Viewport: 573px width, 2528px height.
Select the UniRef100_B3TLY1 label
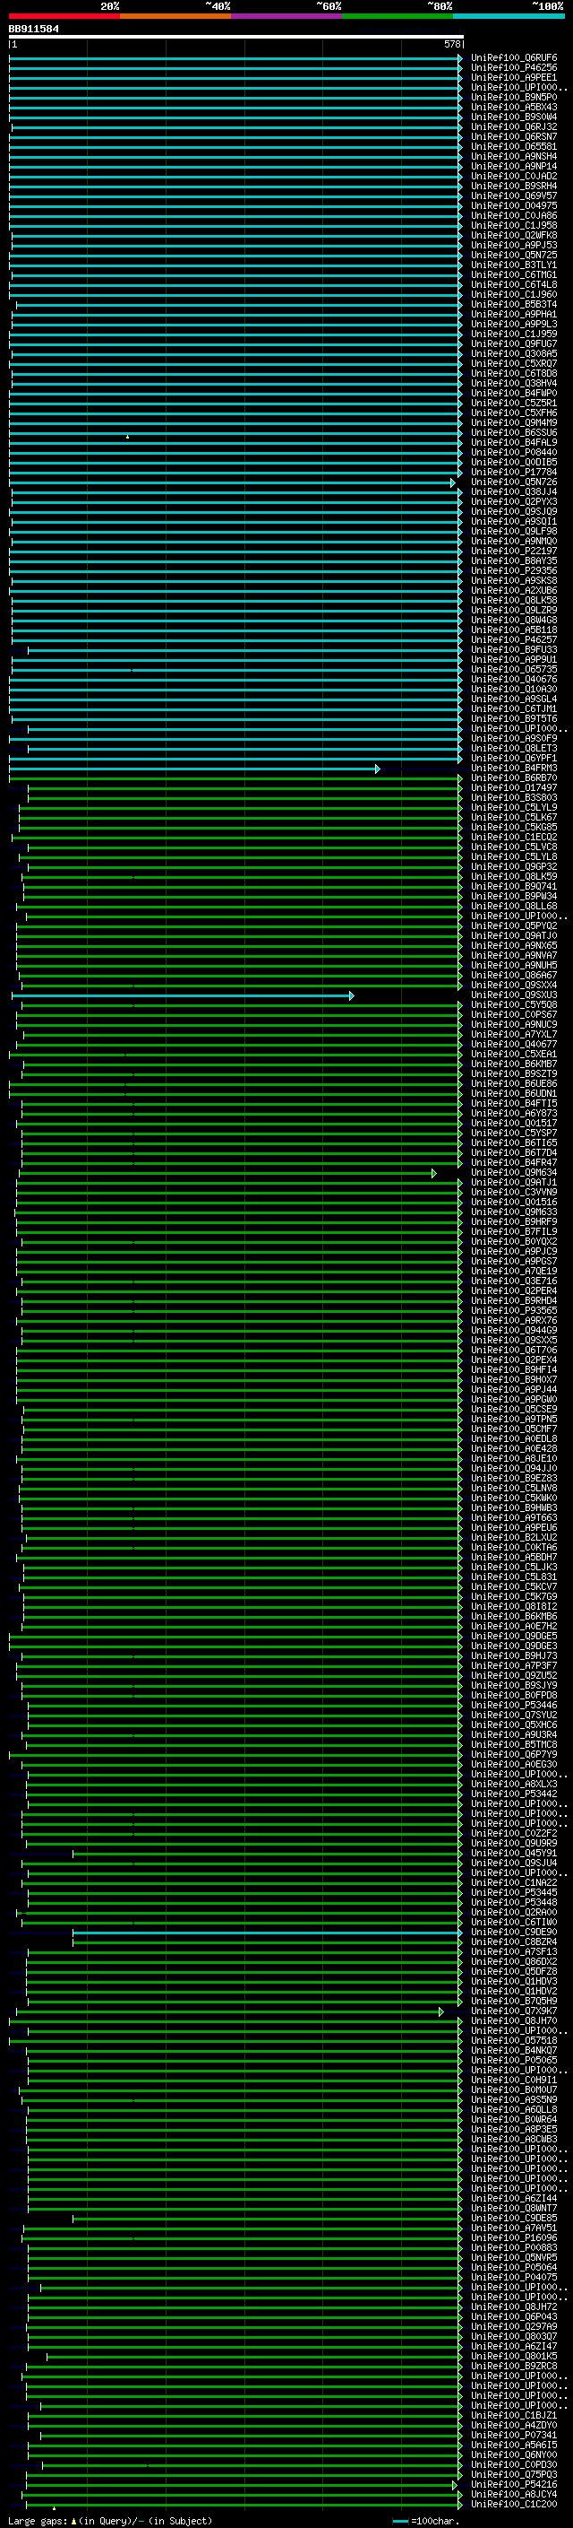514,265
